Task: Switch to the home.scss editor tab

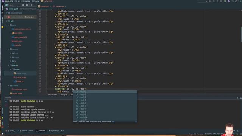Action: (x=60, y=6)
